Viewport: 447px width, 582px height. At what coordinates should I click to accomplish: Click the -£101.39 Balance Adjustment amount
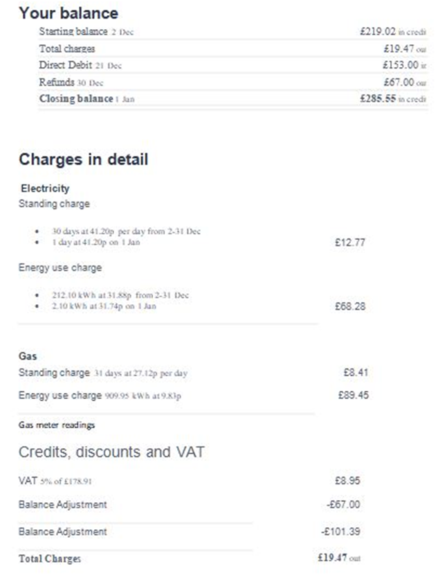click(x=340, y=531)
